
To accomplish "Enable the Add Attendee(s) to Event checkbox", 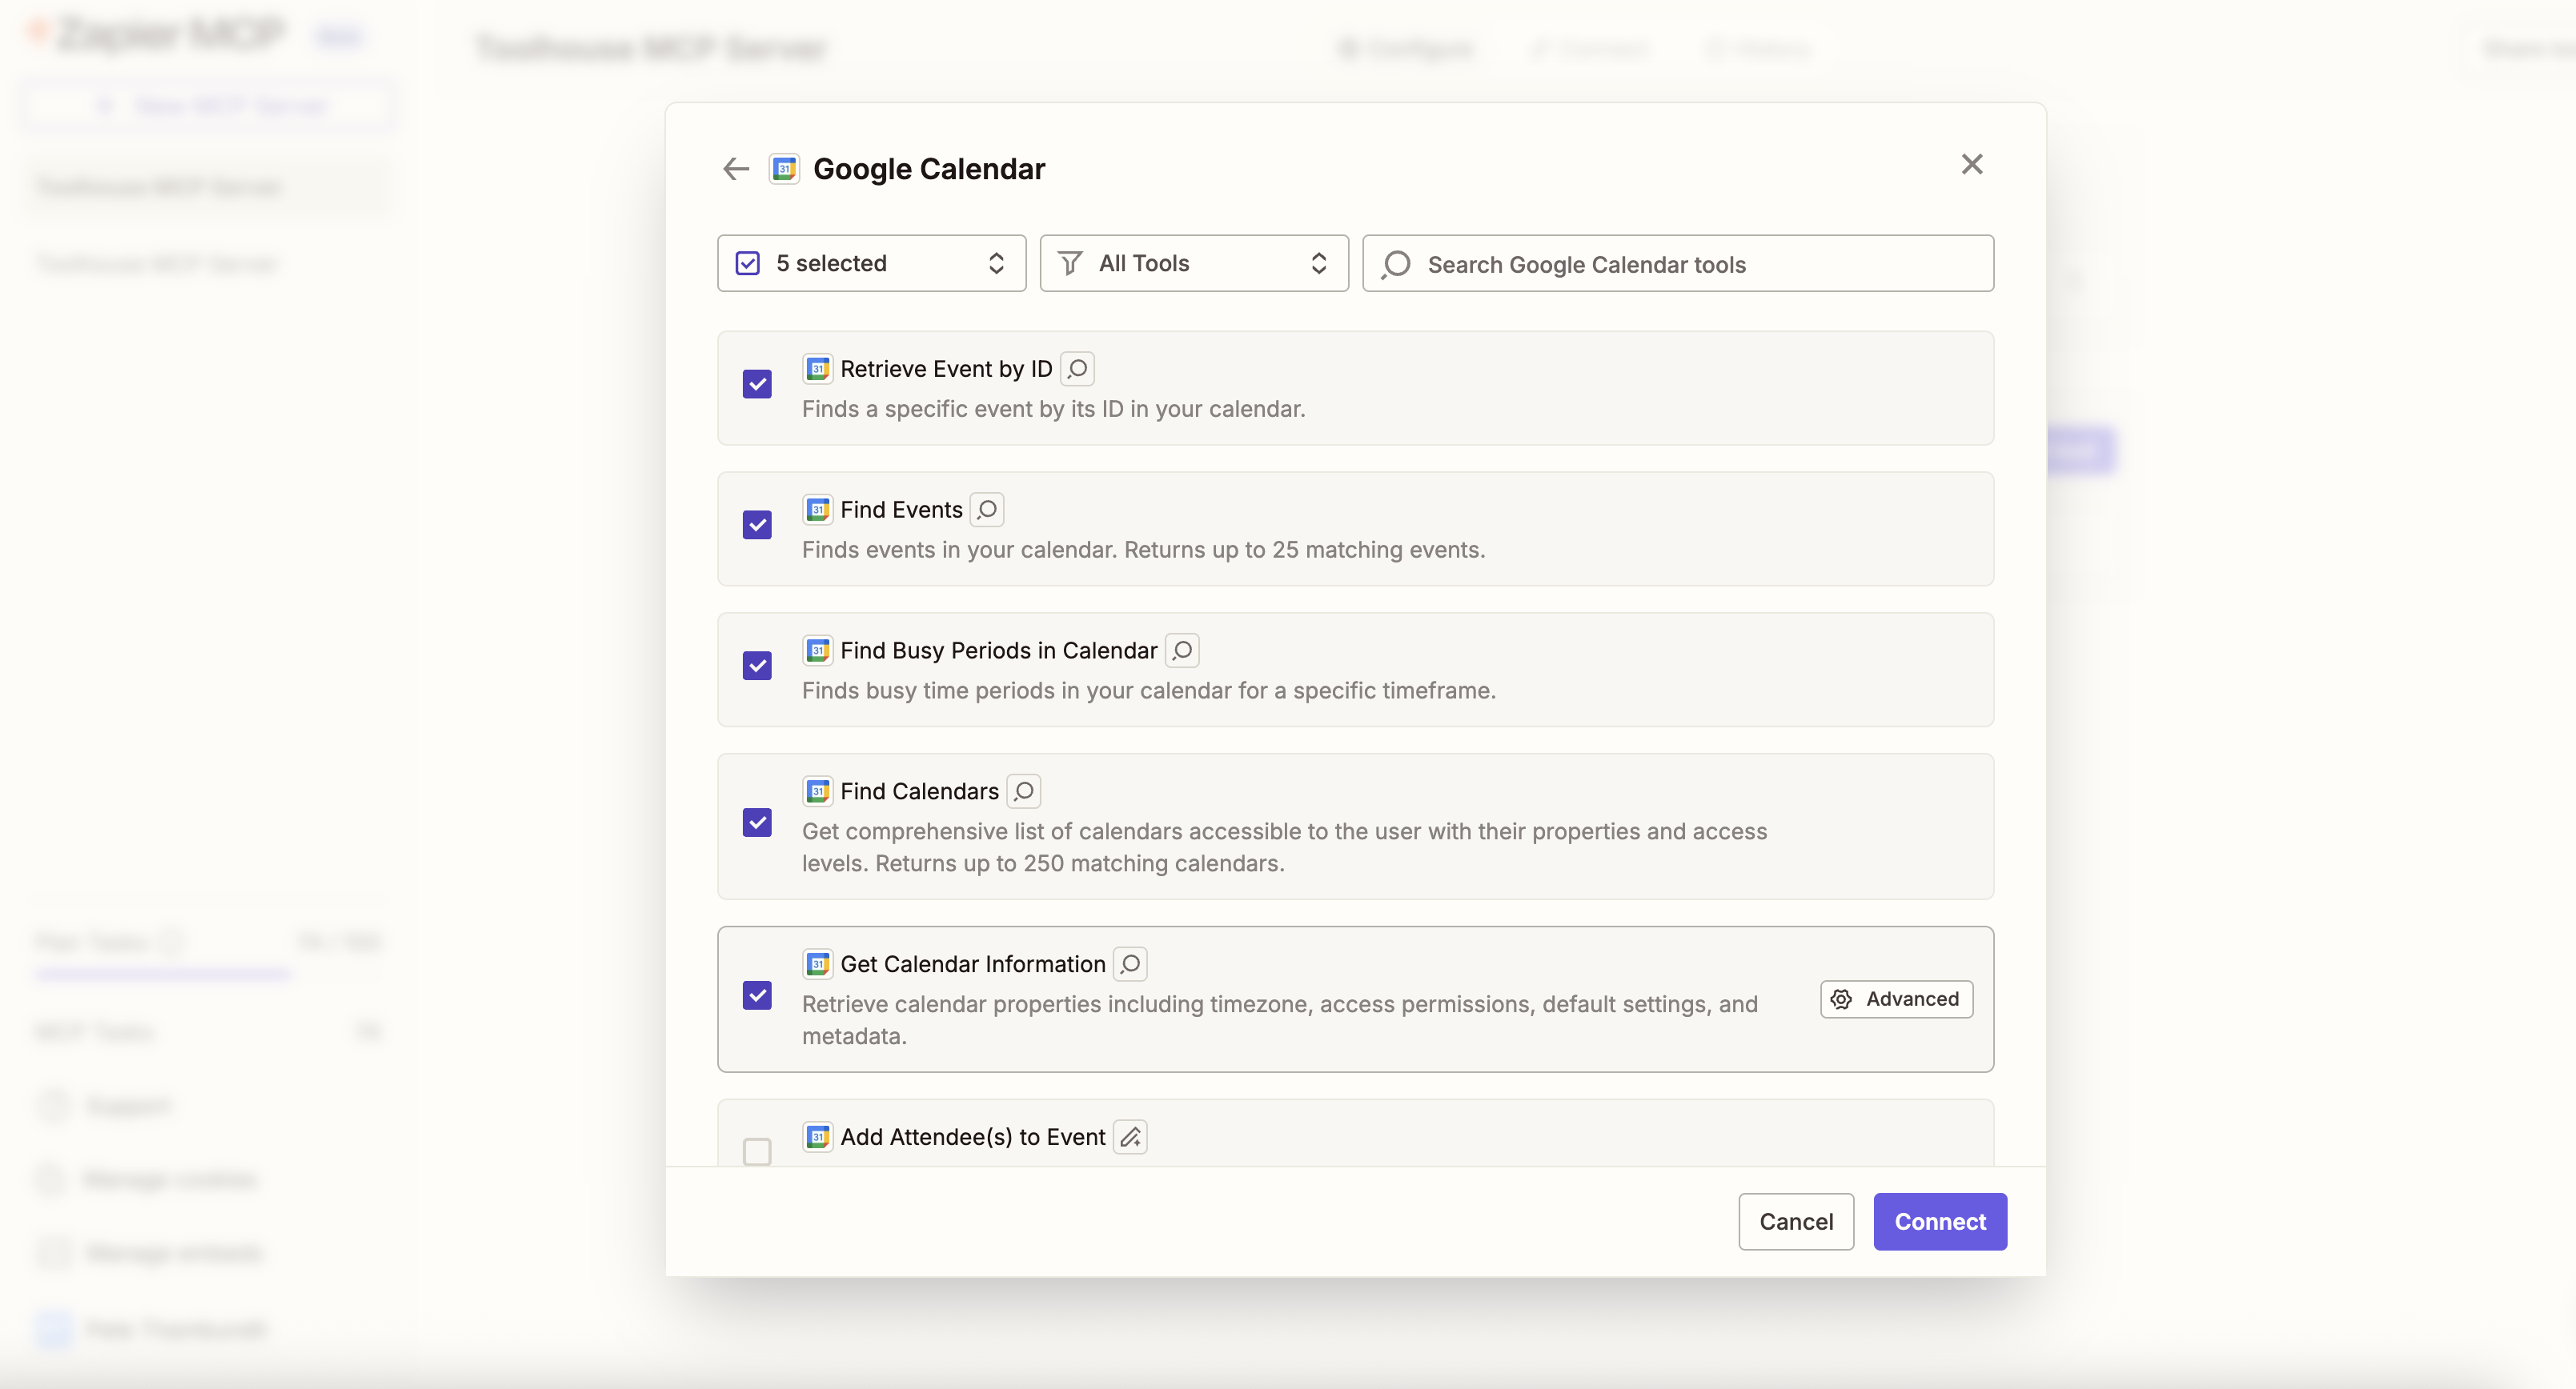I will point(757,1151).
